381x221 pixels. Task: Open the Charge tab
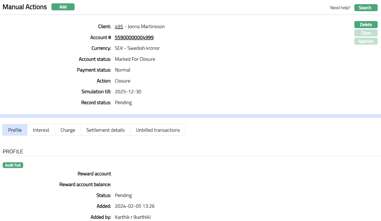click(x=68, y=130)
